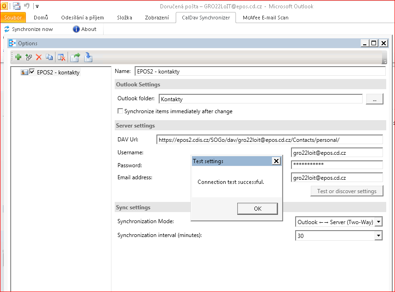The width and height of the screenshot is (395, 292).
Task: Switch to the Domů ribbon tab
Action: [41, 18]
